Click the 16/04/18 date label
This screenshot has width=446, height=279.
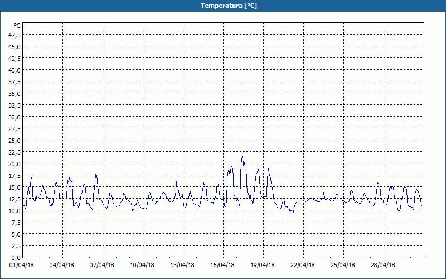222,266
